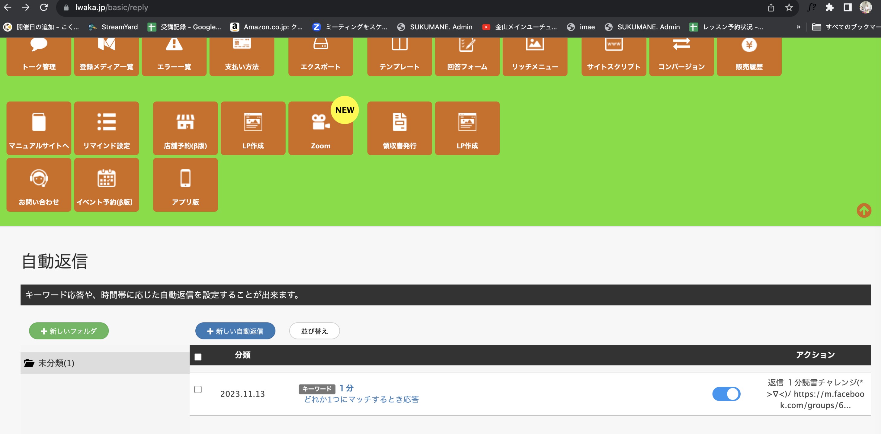Open the エクスポート tile

[320, 56]
